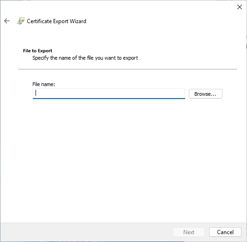
Task: Click the greyed-out Next button
Action: click(189, 232)
